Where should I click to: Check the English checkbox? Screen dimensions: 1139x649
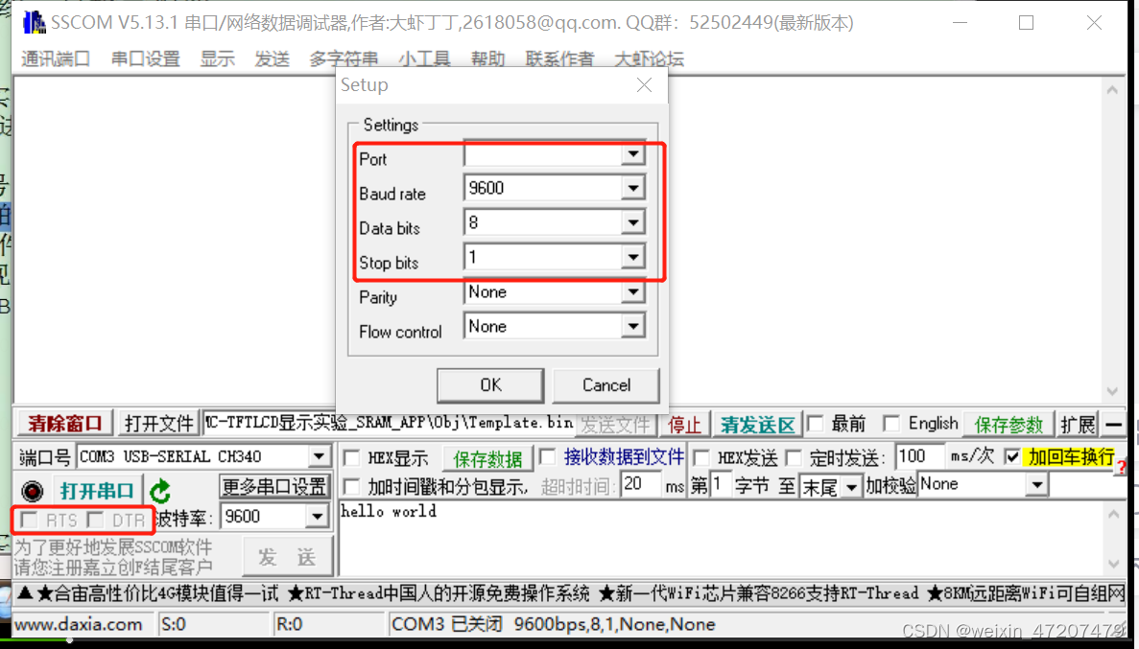(892, 422)
